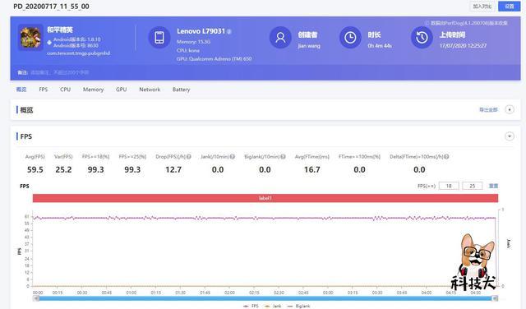Click the 重置 reset link near FPS thresholds
The height and width of the screenshot is (309, 526).
click(493, 186)
